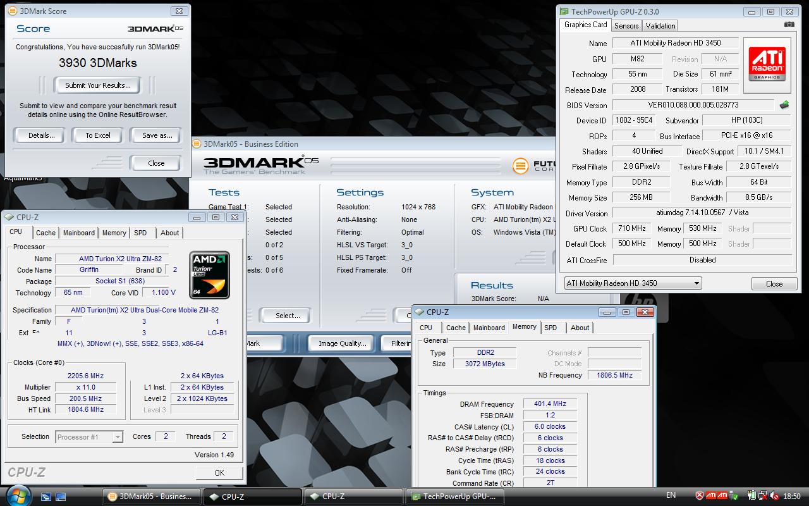Close the 3DMark Score dialog via Close button

click(x=155, y=163)
